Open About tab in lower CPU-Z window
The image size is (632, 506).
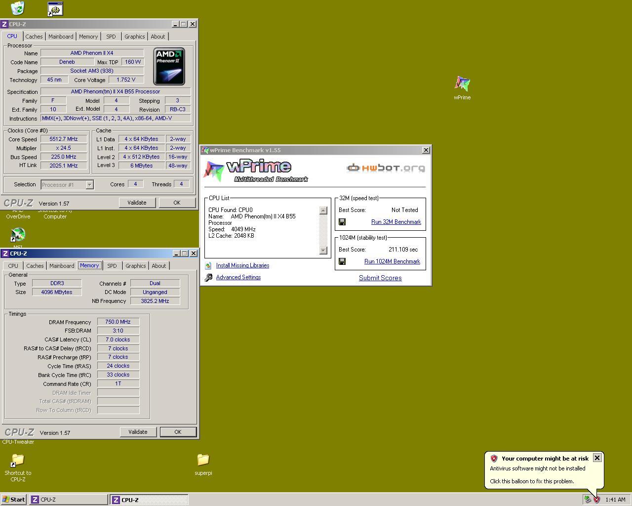point(159,266)
